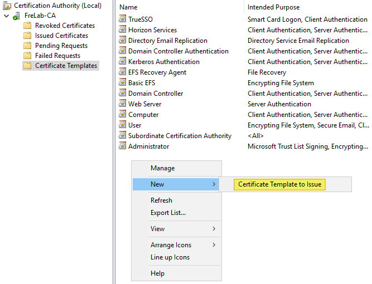
Task: Click the Intended Purpose column header
Action: (x=273, y=7)
